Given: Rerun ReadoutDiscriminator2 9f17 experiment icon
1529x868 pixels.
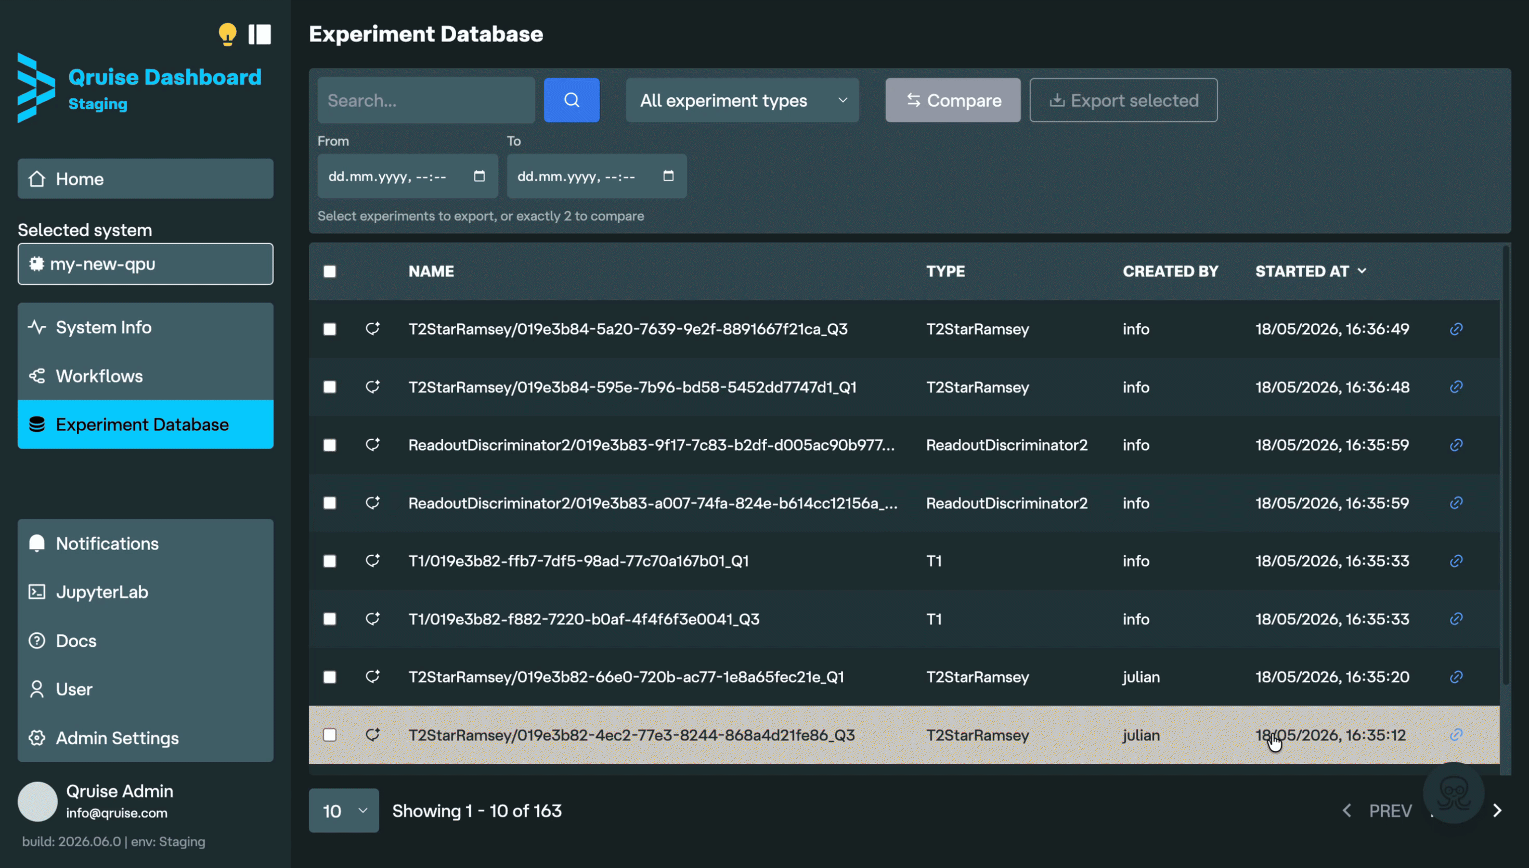Looking at the screenshot, I should [x=372, y=445].
